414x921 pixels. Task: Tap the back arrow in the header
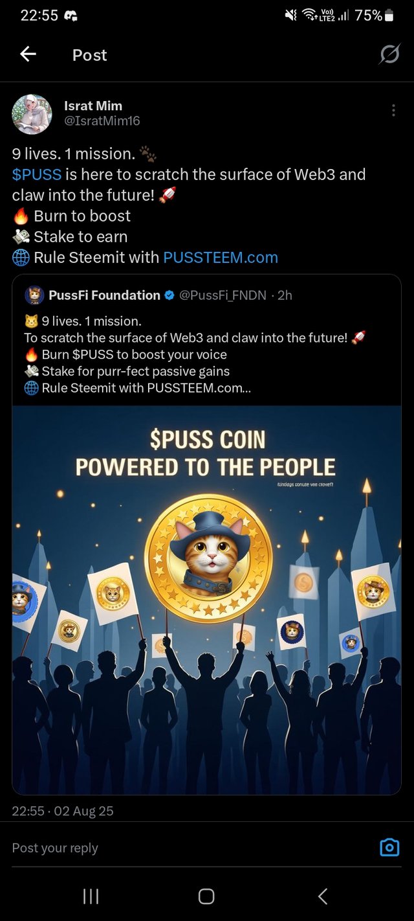28,55
